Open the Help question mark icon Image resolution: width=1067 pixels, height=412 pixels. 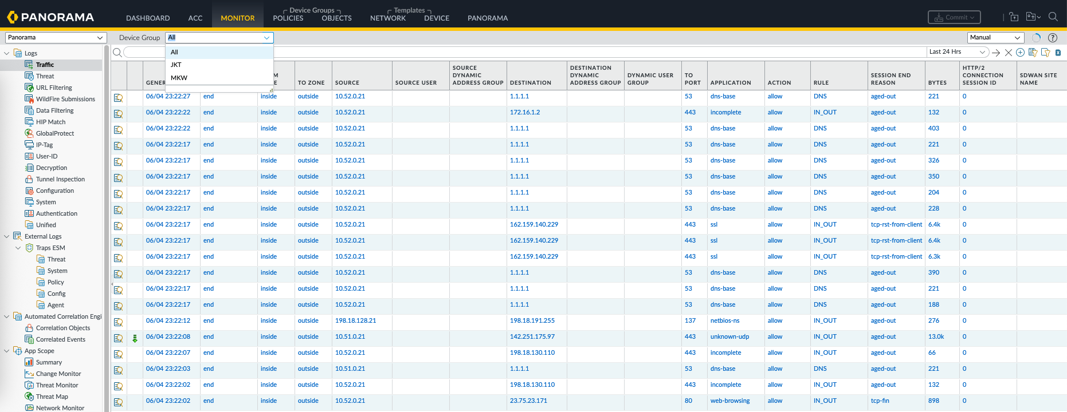[x=1052, y=38]
